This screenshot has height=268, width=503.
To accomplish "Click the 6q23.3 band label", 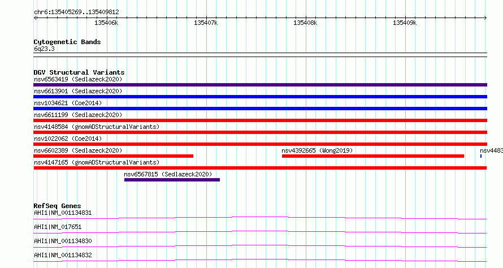I will tap(44, 49).
